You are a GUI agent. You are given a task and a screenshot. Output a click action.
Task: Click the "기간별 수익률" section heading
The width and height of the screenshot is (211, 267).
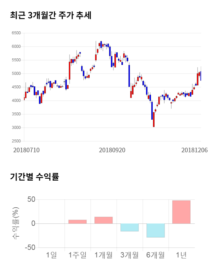pos(34,176)
